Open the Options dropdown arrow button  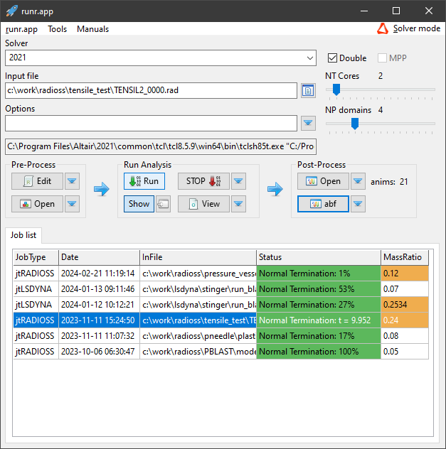[308, 123]
